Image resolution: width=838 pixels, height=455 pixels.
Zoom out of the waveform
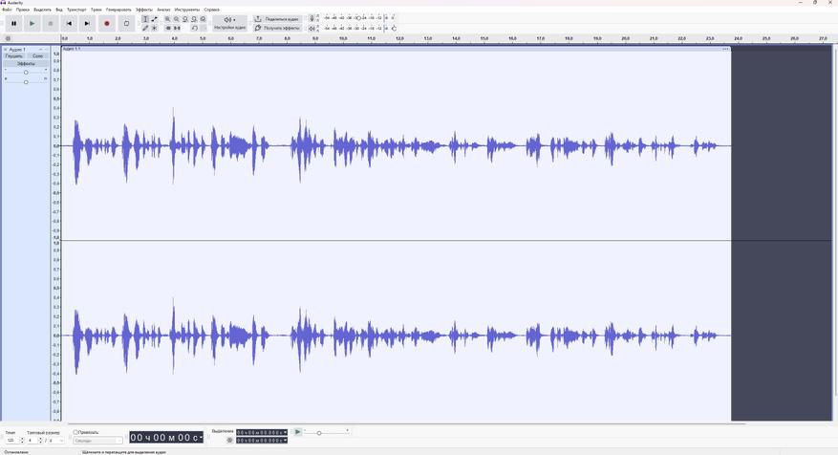pyautogui.click(x=177, y=19)
